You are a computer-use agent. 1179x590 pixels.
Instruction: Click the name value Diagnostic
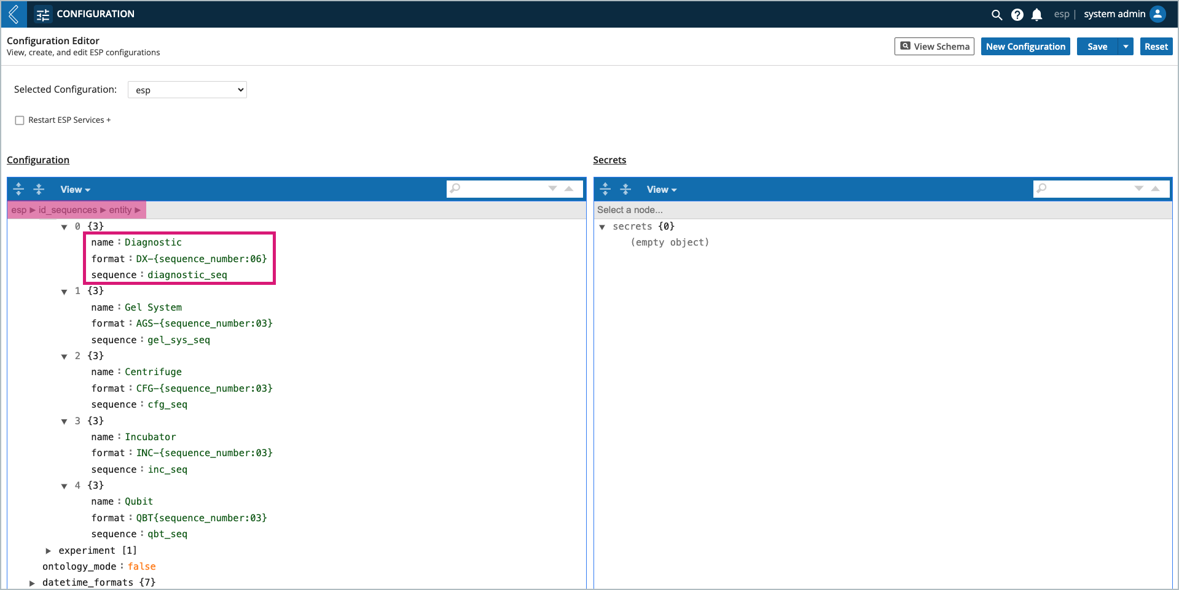click(153, 243)
